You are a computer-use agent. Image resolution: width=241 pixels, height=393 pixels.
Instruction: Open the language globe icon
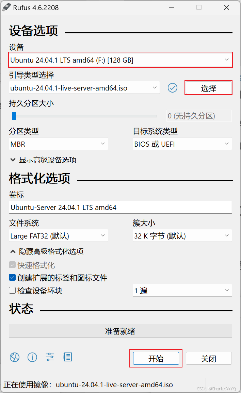pos(15,357)
